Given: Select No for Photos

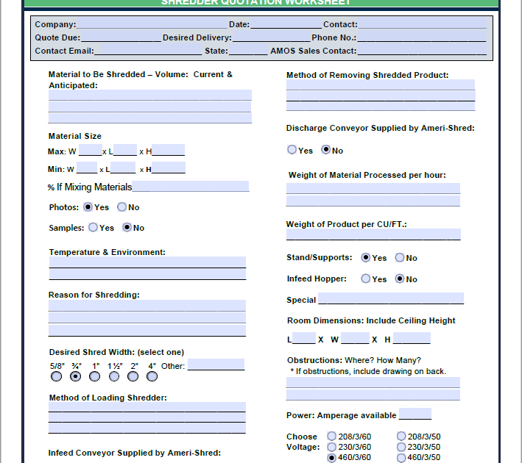Looking at the screenshot, I should pyautogui.click(x=121, y=207).
